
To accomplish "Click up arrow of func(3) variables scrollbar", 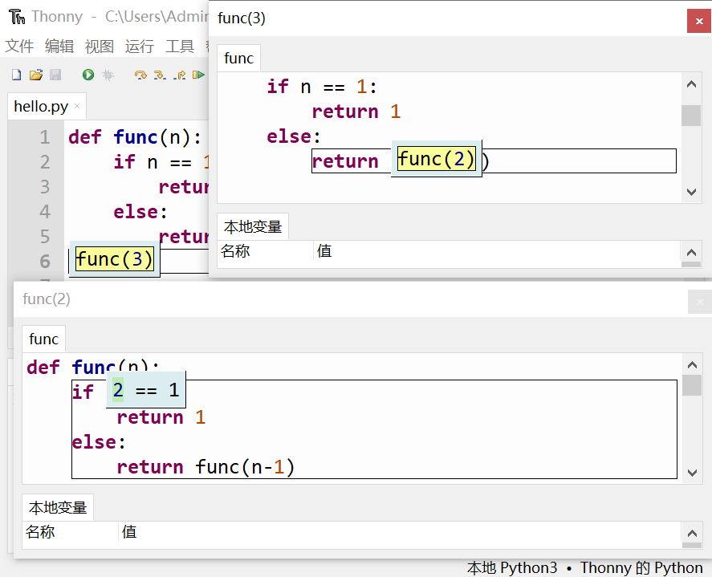I will tap(692, 253).
